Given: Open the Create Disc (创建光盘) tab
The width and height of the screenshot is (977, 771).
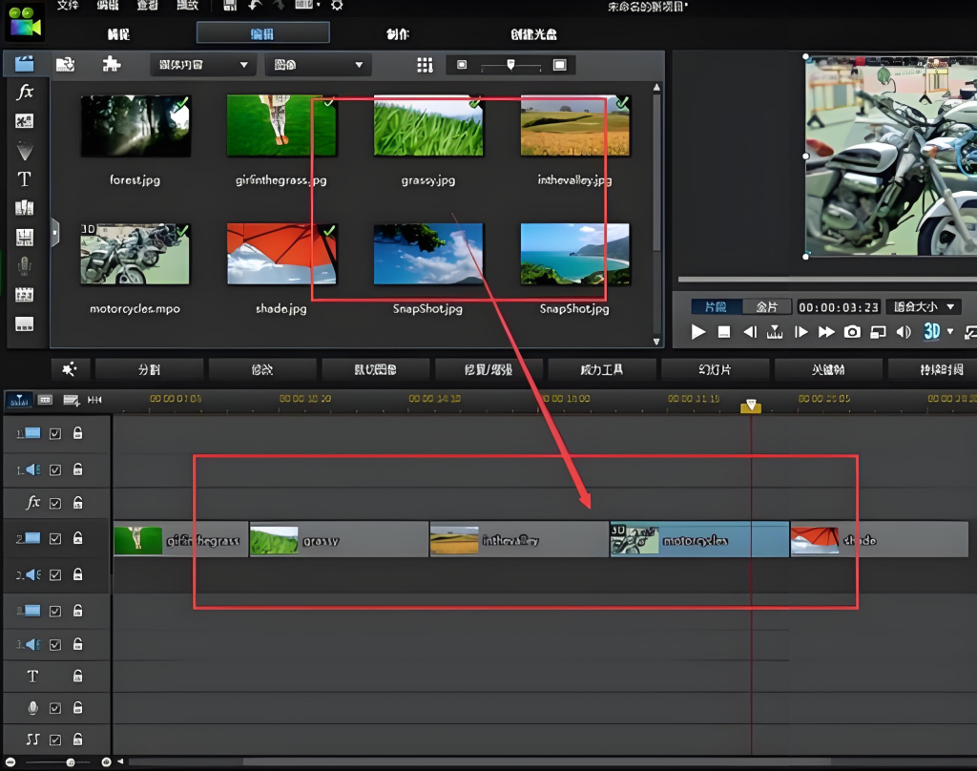Looking at the screenshot, I should point(533,34).
